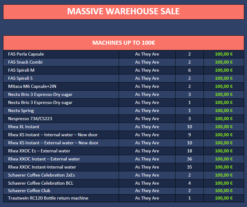Screen dimensions: 247x207
Task: Select Trautwein RC120 Bottle return machine
Action: [x=48, y=198]
